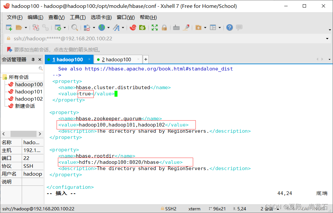Click the Find magnifier toolbar icon
The image size is (333, 213).
pos(75,28)
